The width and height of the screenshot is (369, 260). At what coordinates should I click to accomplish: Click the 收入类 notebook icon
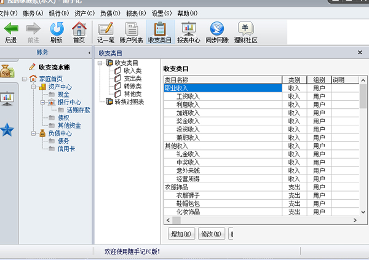tap(117, 71)
